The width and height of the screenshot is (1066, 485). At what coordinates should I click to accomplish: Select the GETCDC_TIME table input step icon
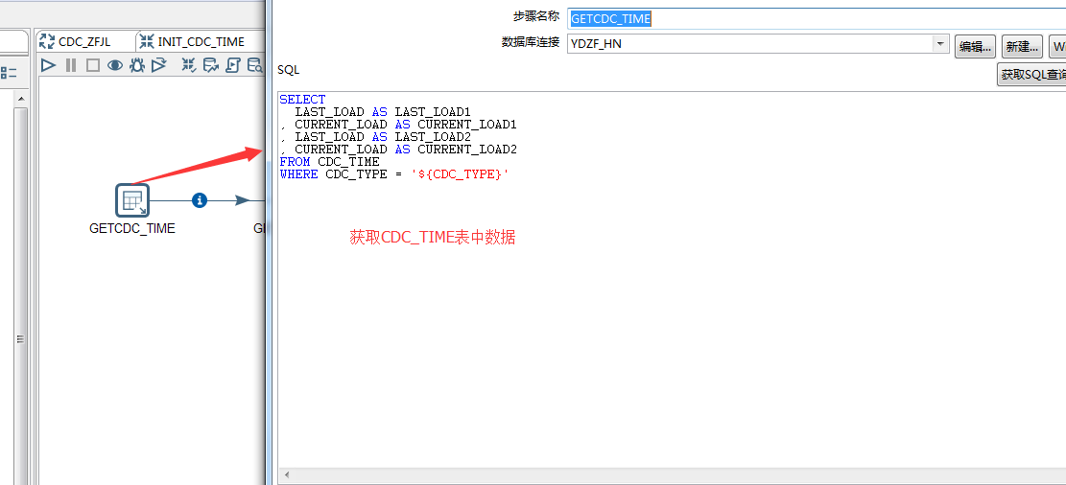tap(131, 200)
